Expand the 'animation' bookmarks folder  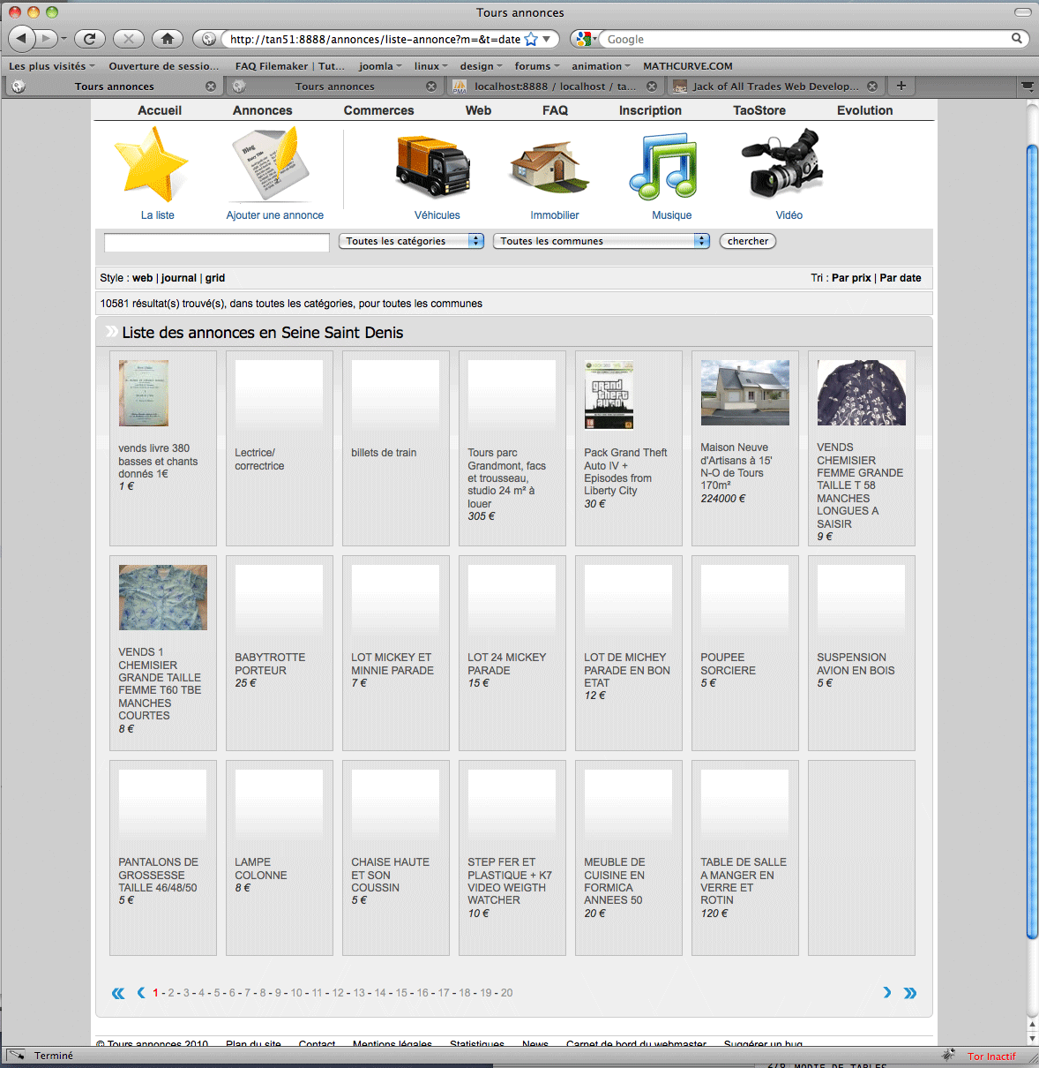tap(602, 66)
